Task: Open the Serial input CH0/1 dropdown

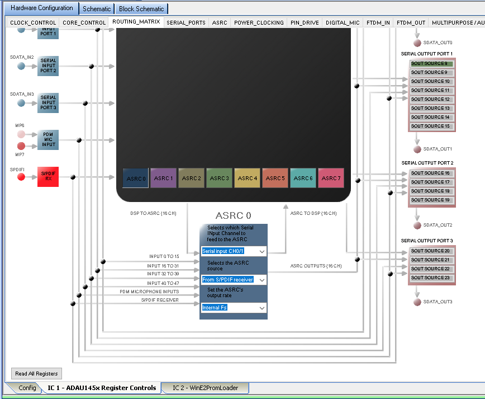Action: (234, 251)
